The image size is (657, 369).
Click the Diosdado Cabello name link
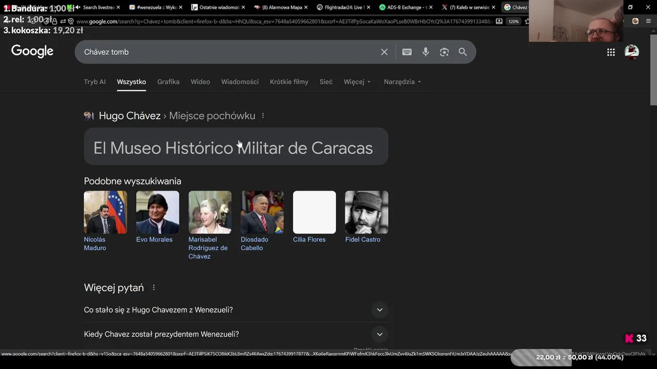coord(255,244)
